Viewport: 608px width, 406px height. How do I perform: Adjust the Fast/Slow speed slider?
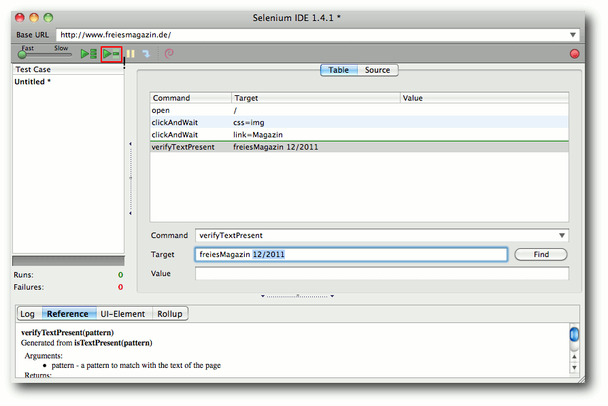pyautogui.click(x=22, y=54)
